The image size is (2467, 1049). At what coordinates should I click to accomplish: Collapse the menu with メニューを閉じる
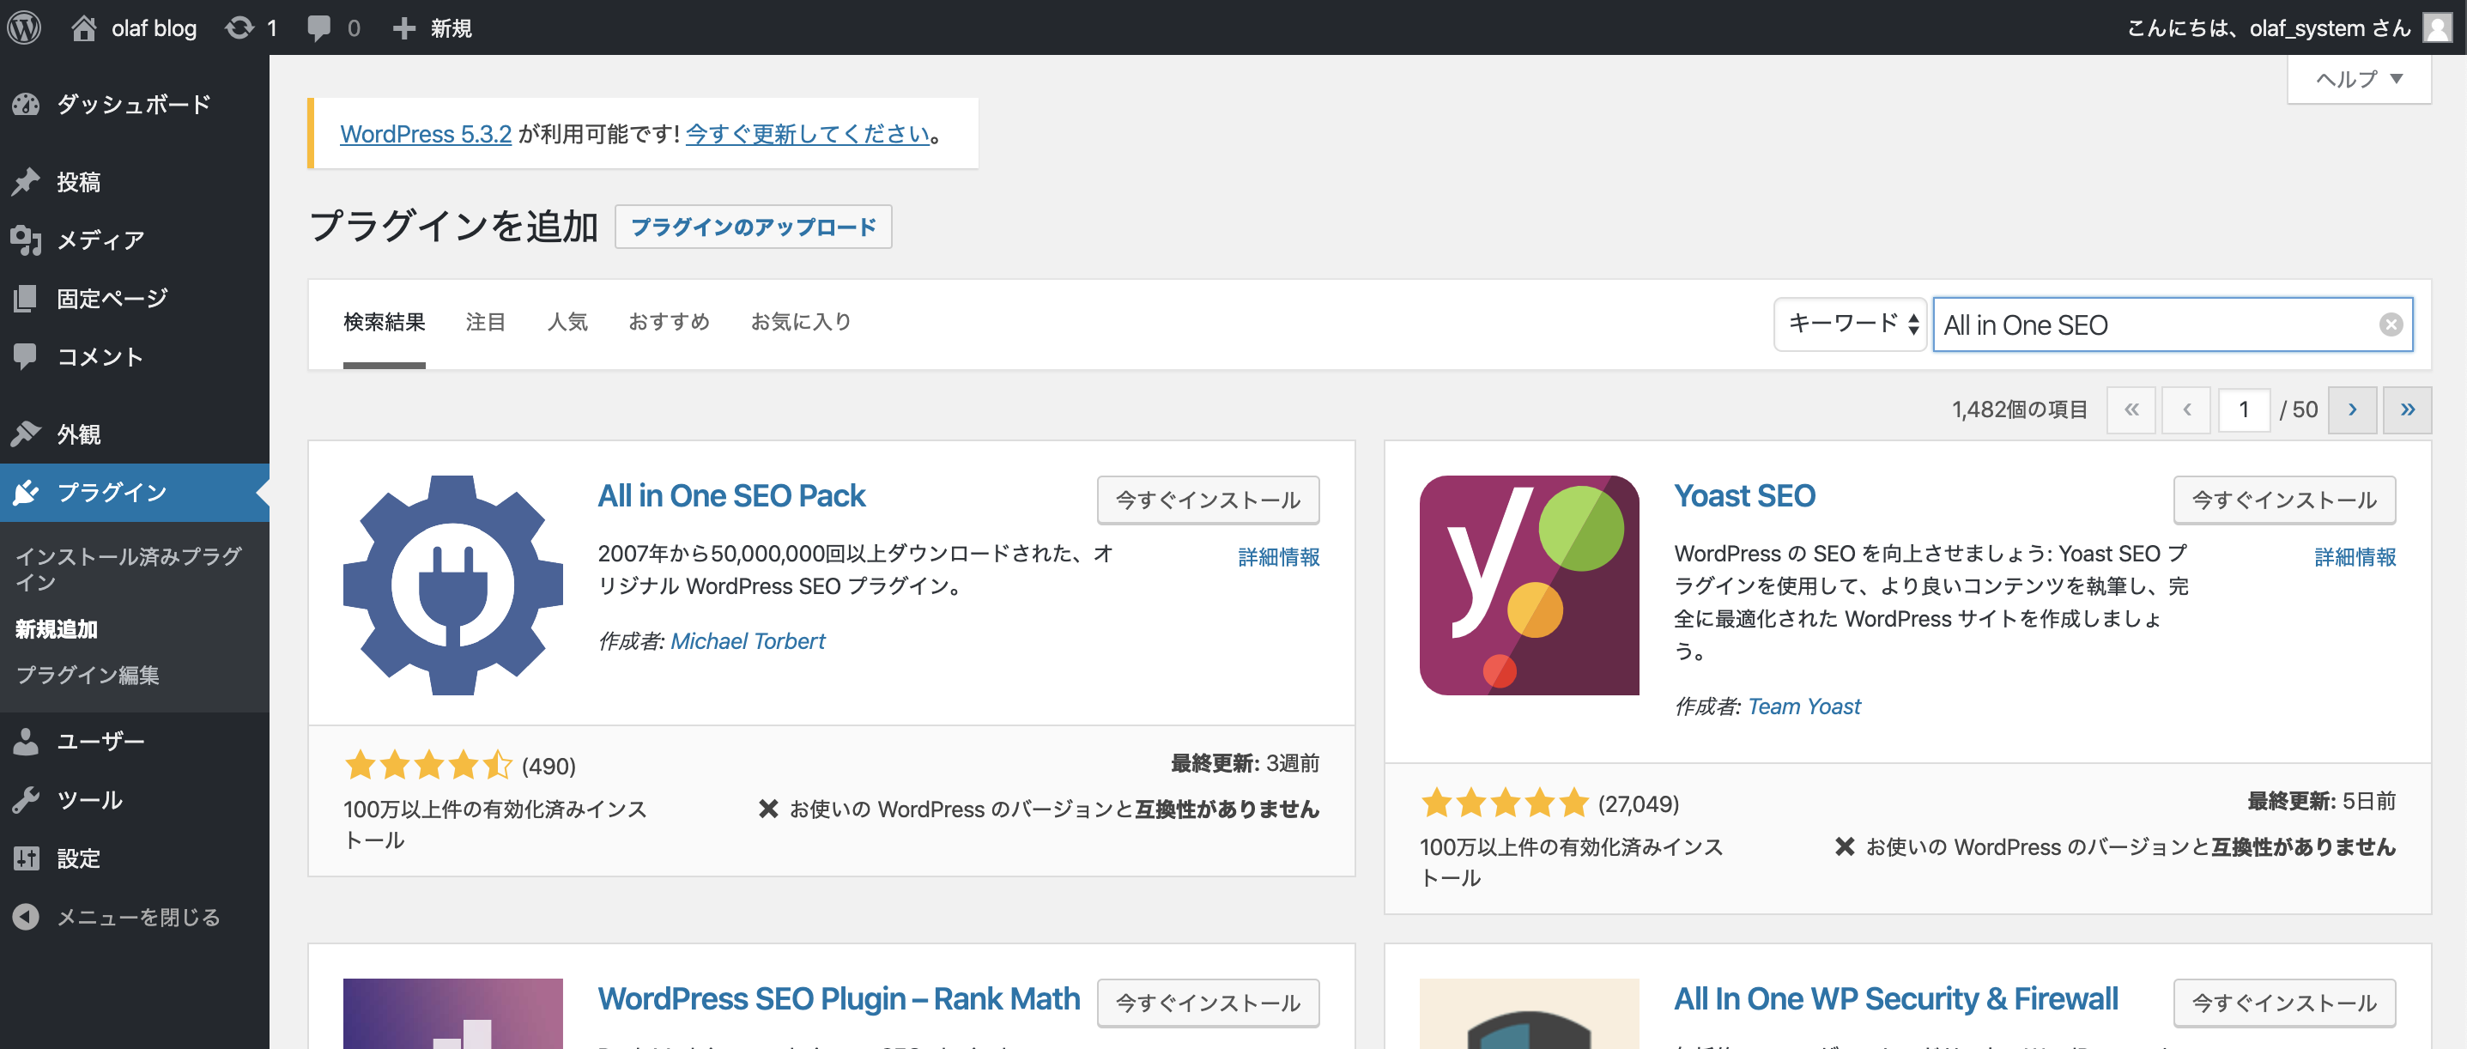[x=137, y=917]
